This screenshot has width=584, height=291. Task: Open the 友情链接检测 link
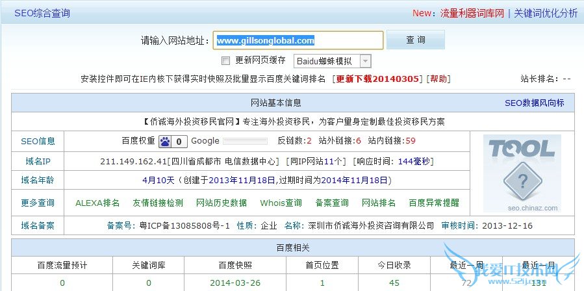coord(158,203)
